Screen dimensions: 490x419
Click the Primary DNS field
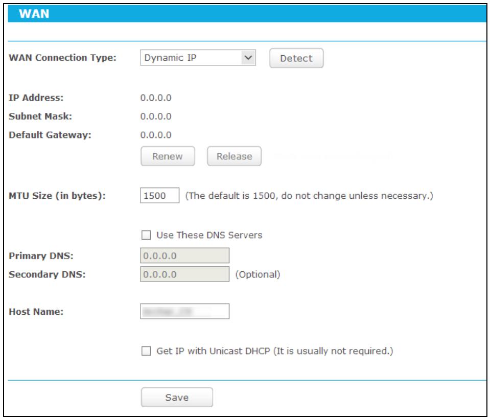pos(184,255)
